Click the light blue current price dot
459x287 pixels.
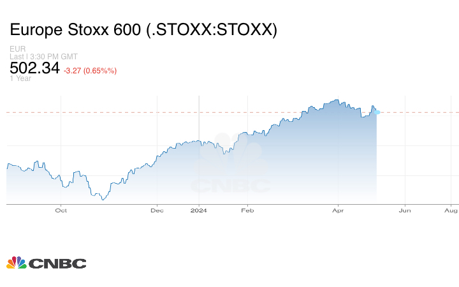pyautogui.click(x=377, y=112)
